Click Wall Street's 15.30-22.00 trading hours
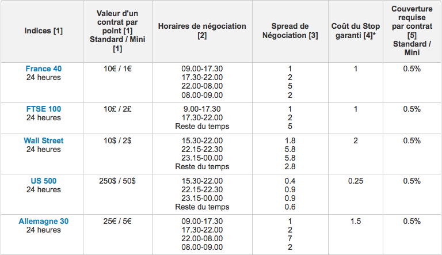The width and height of the screenshot is (442, 255). [202, 140]
